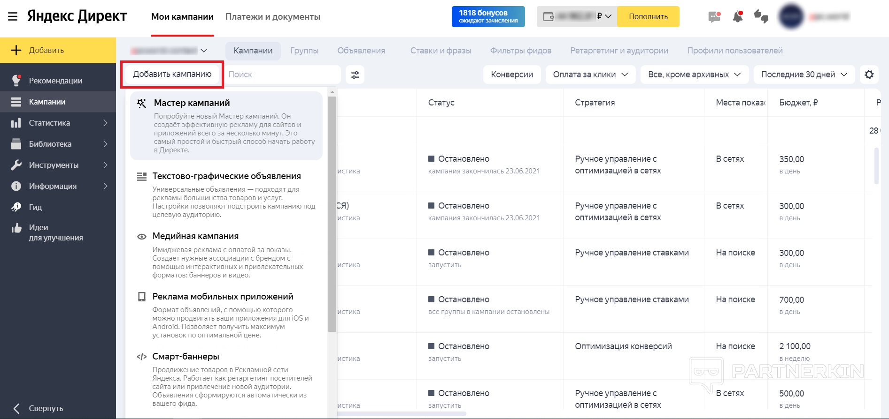
Task: Open search filter sliders icon
Action: click(x=355, y=75)
